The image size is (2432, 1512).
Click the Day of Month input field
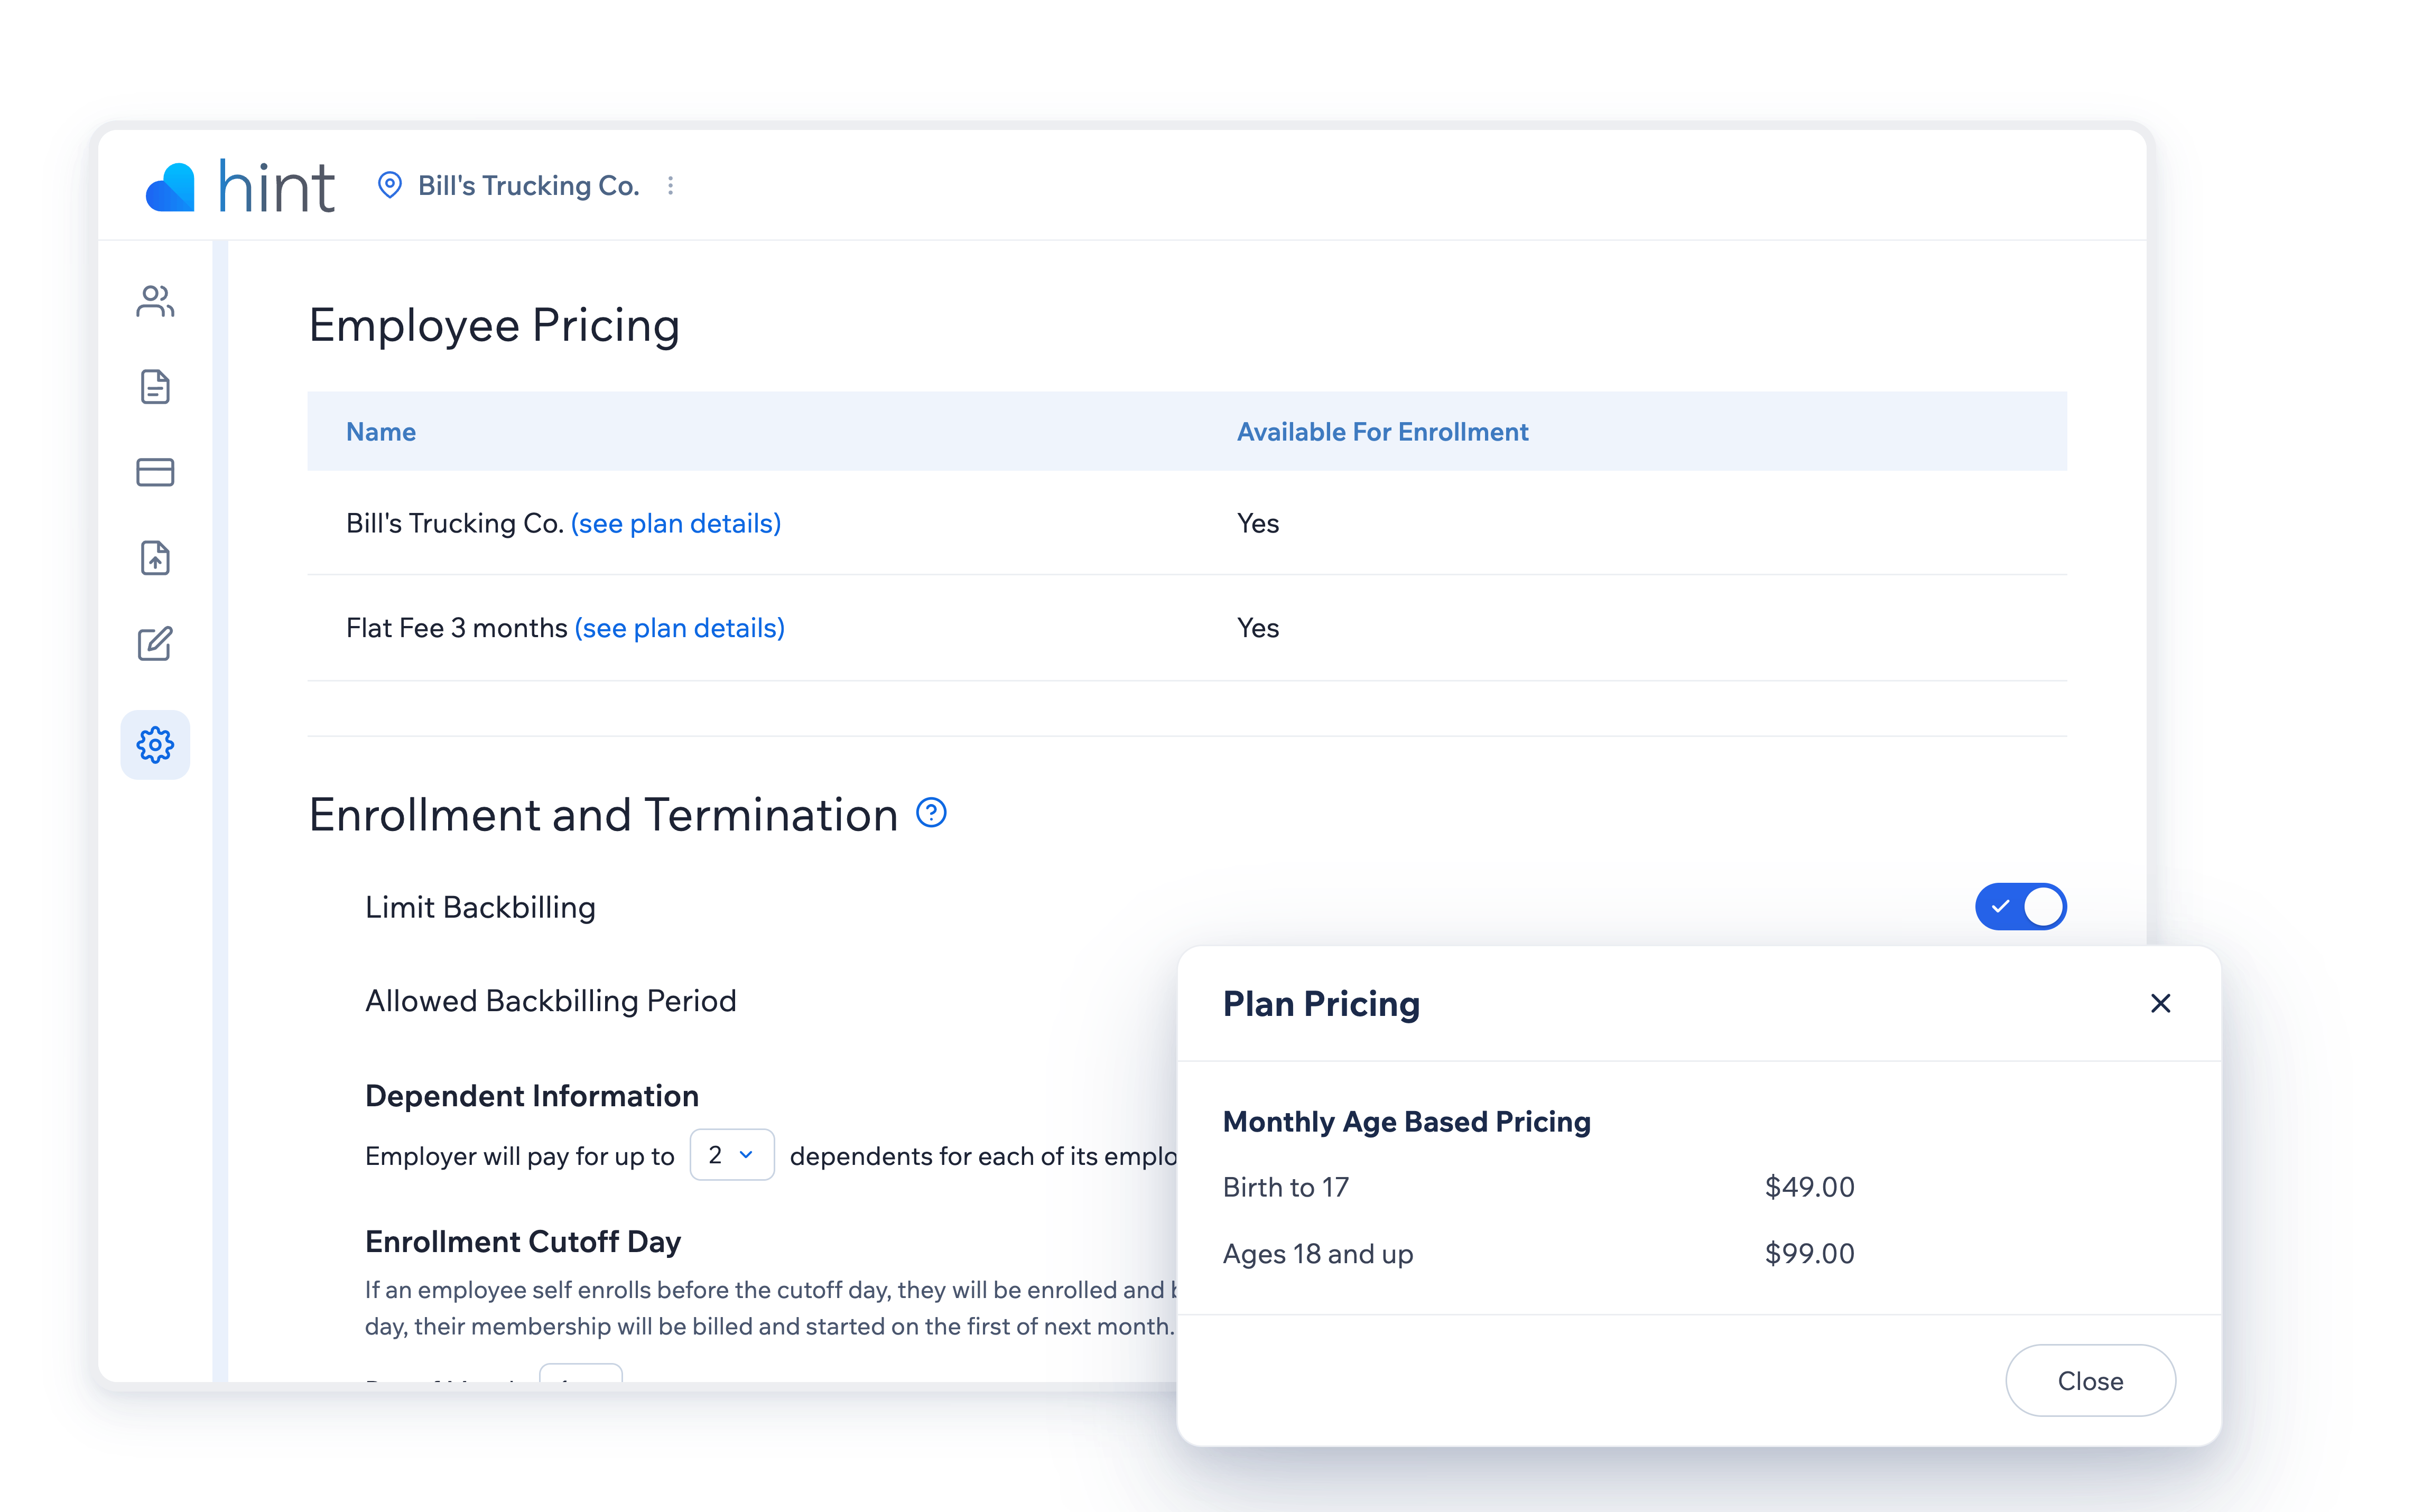(x=581, y=1373)
